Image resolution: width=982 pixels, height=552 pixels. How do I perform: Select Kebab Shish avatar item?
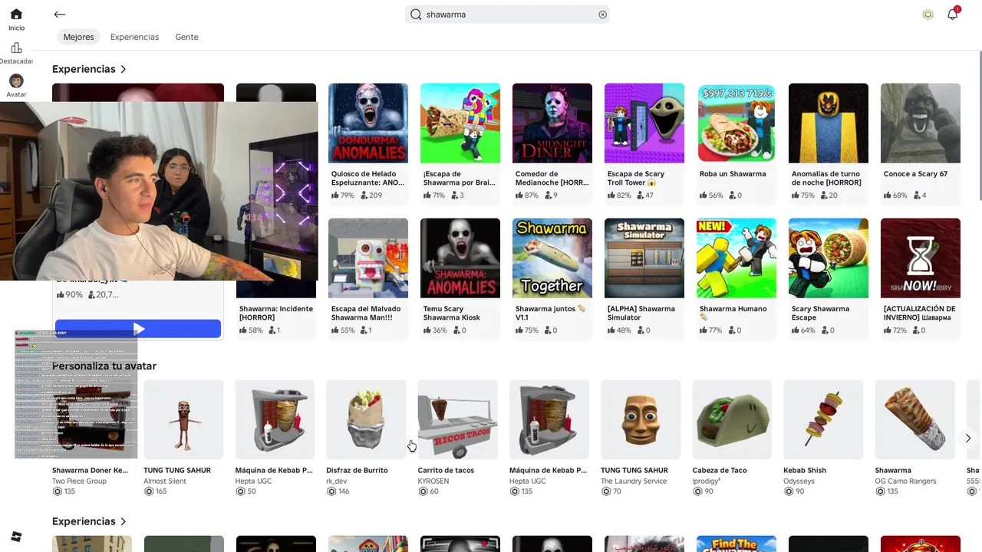point(823,420)
